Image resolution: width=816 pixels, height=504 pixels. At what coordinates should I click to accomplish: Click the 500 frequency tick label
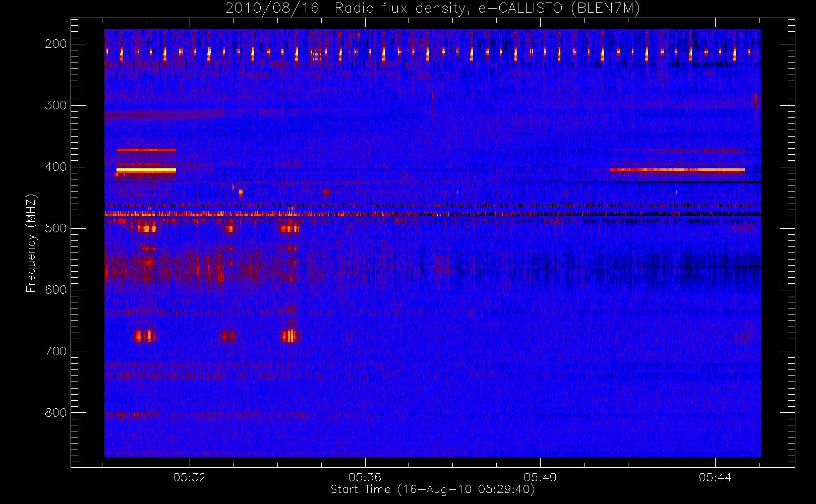(56, 228)
